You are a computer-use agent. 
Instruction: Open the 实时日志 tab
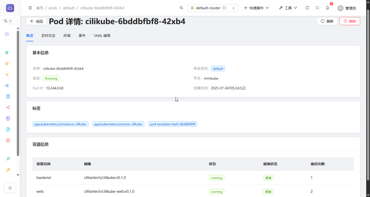coord(48,35)
